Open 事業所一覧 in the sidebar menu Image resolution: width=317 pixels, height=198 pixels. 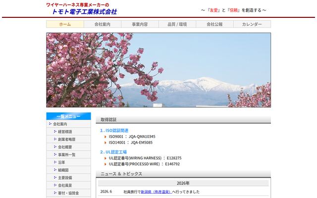pyautogui.click(x=68, y=154)
